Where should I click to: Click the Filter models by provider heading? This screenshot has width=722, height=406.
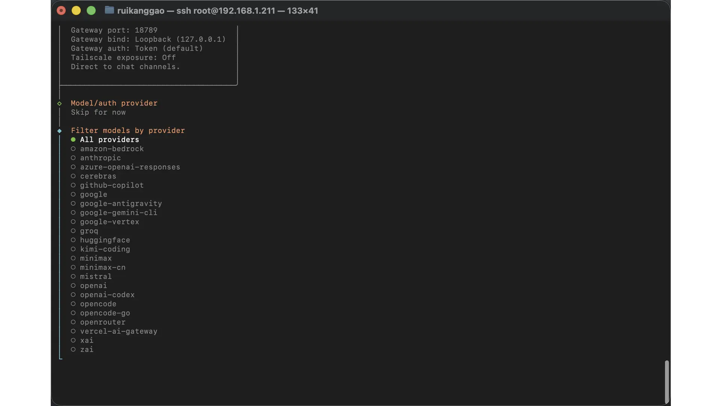(x=128, y=130)
